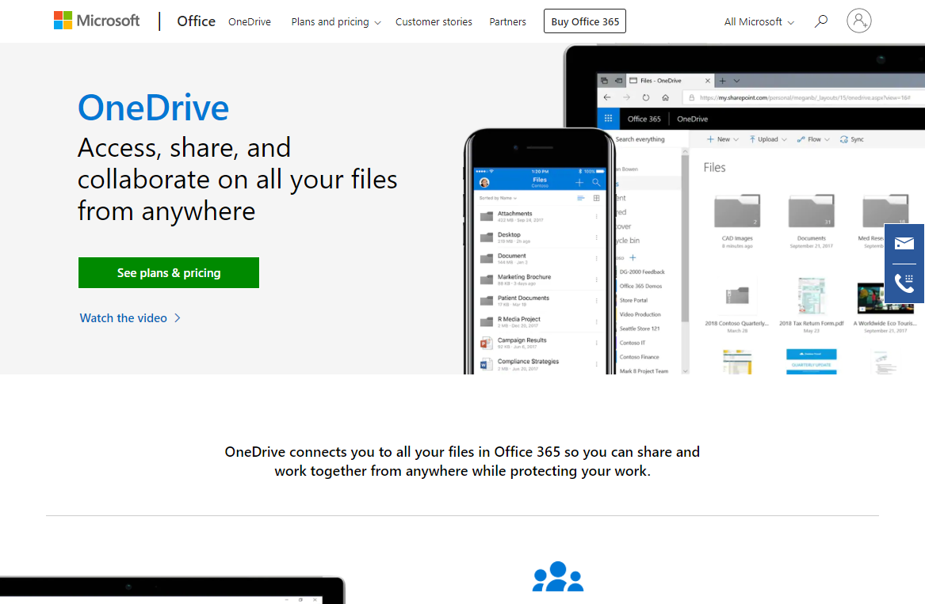Screen dimensions: 925x604
Task: Click DG-2000 Feedback in sidebar
Action: point(642,272)
